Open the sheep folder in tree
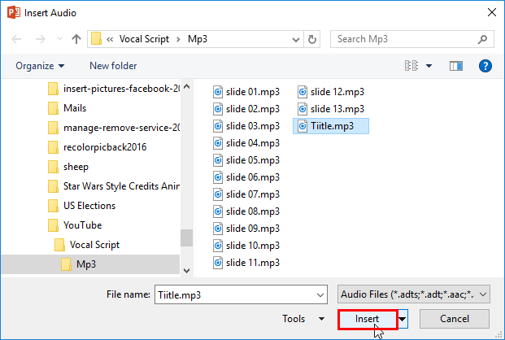 (68, 167)
